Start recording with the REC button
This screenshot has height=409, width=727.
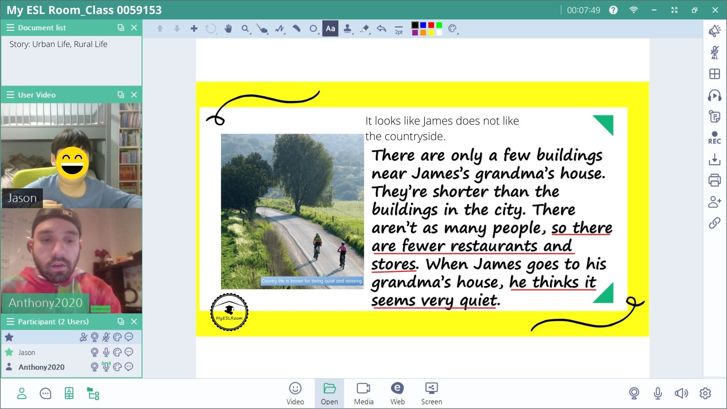(x=715, y=138)
